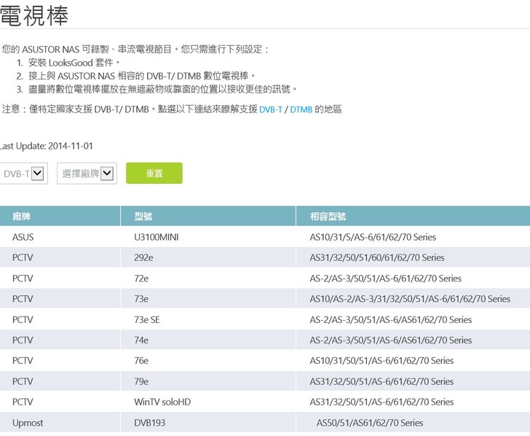This screenshot has height=436, width=530.
Task: Click the Last Update: 2014-11-01 text
Action: [47, 146]
